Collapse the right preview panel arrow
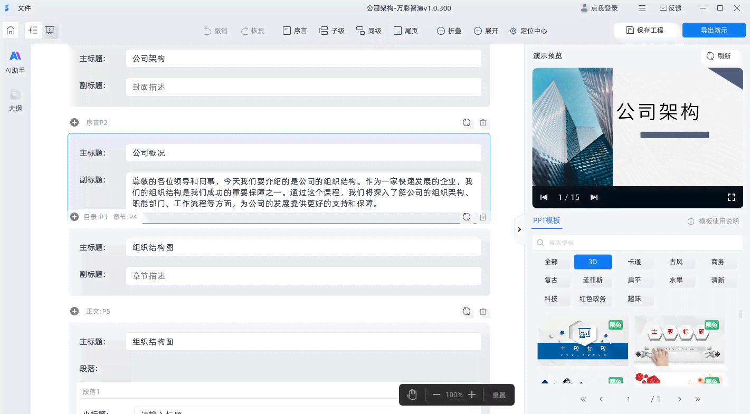The height and width of the screenshot is (414, 750). coord(519,229)
